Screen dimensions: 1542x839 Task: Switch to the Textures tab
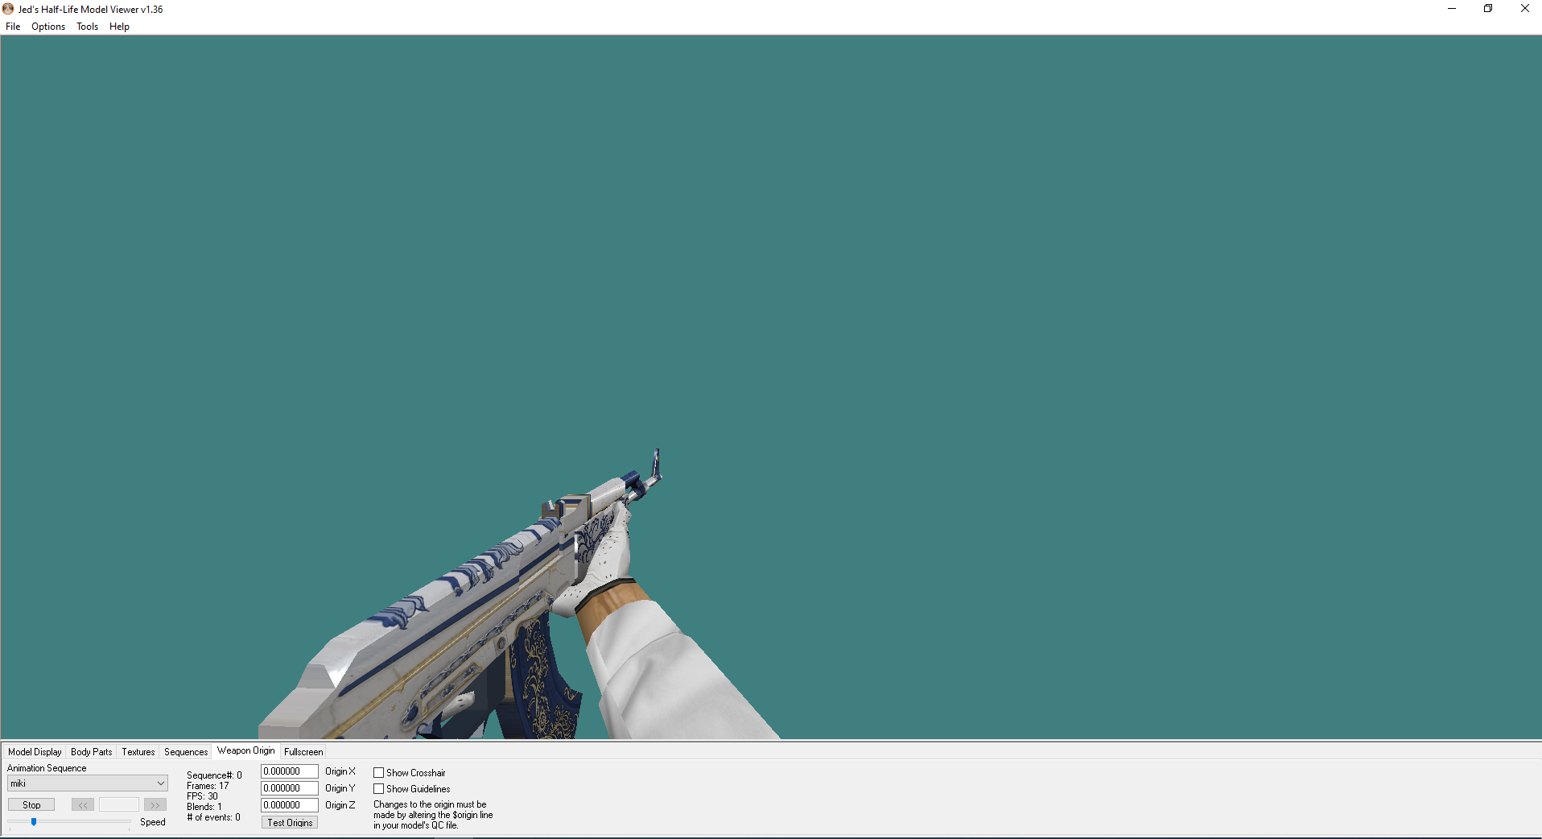138,752
